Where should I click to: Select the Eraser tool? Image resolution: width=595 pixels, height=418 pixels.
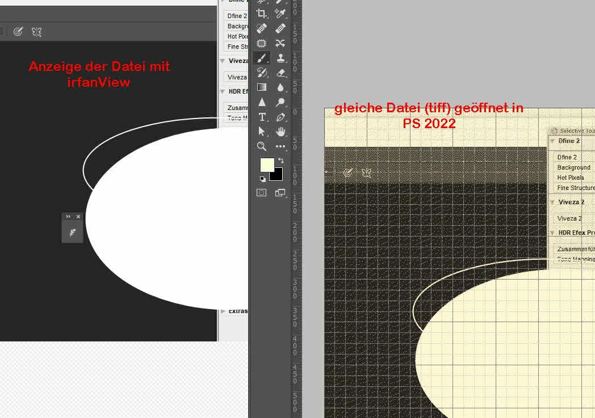(x=280, y=73)
